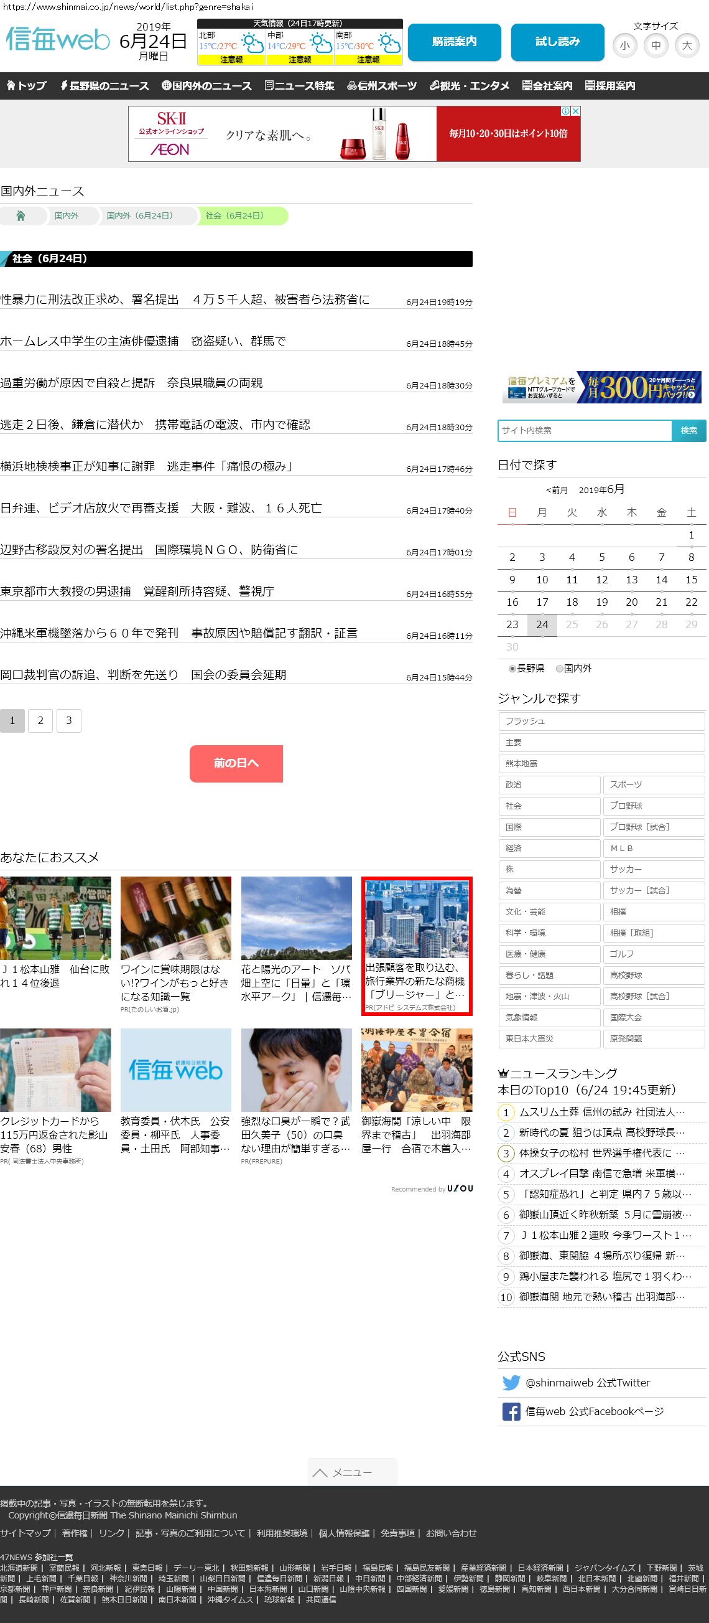The height and width of the screenshot is (1623, 709).
Task: Click the 信毎web site logo
Action: tap(58, 40)
